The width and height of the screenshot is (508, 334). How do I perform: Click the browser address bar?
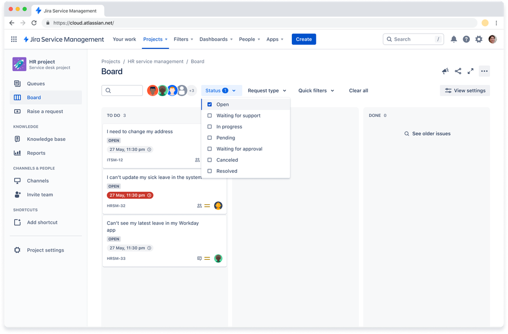pyautogui.click(x=259, y=23)
